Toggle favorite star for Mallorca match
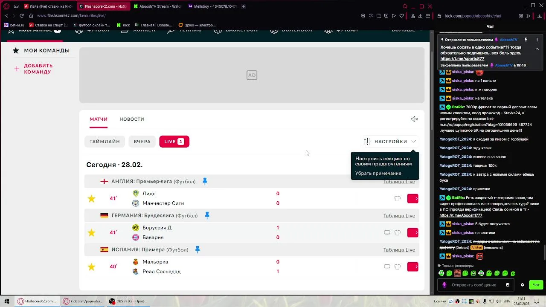The image size is (546, 307). [91, 266]
